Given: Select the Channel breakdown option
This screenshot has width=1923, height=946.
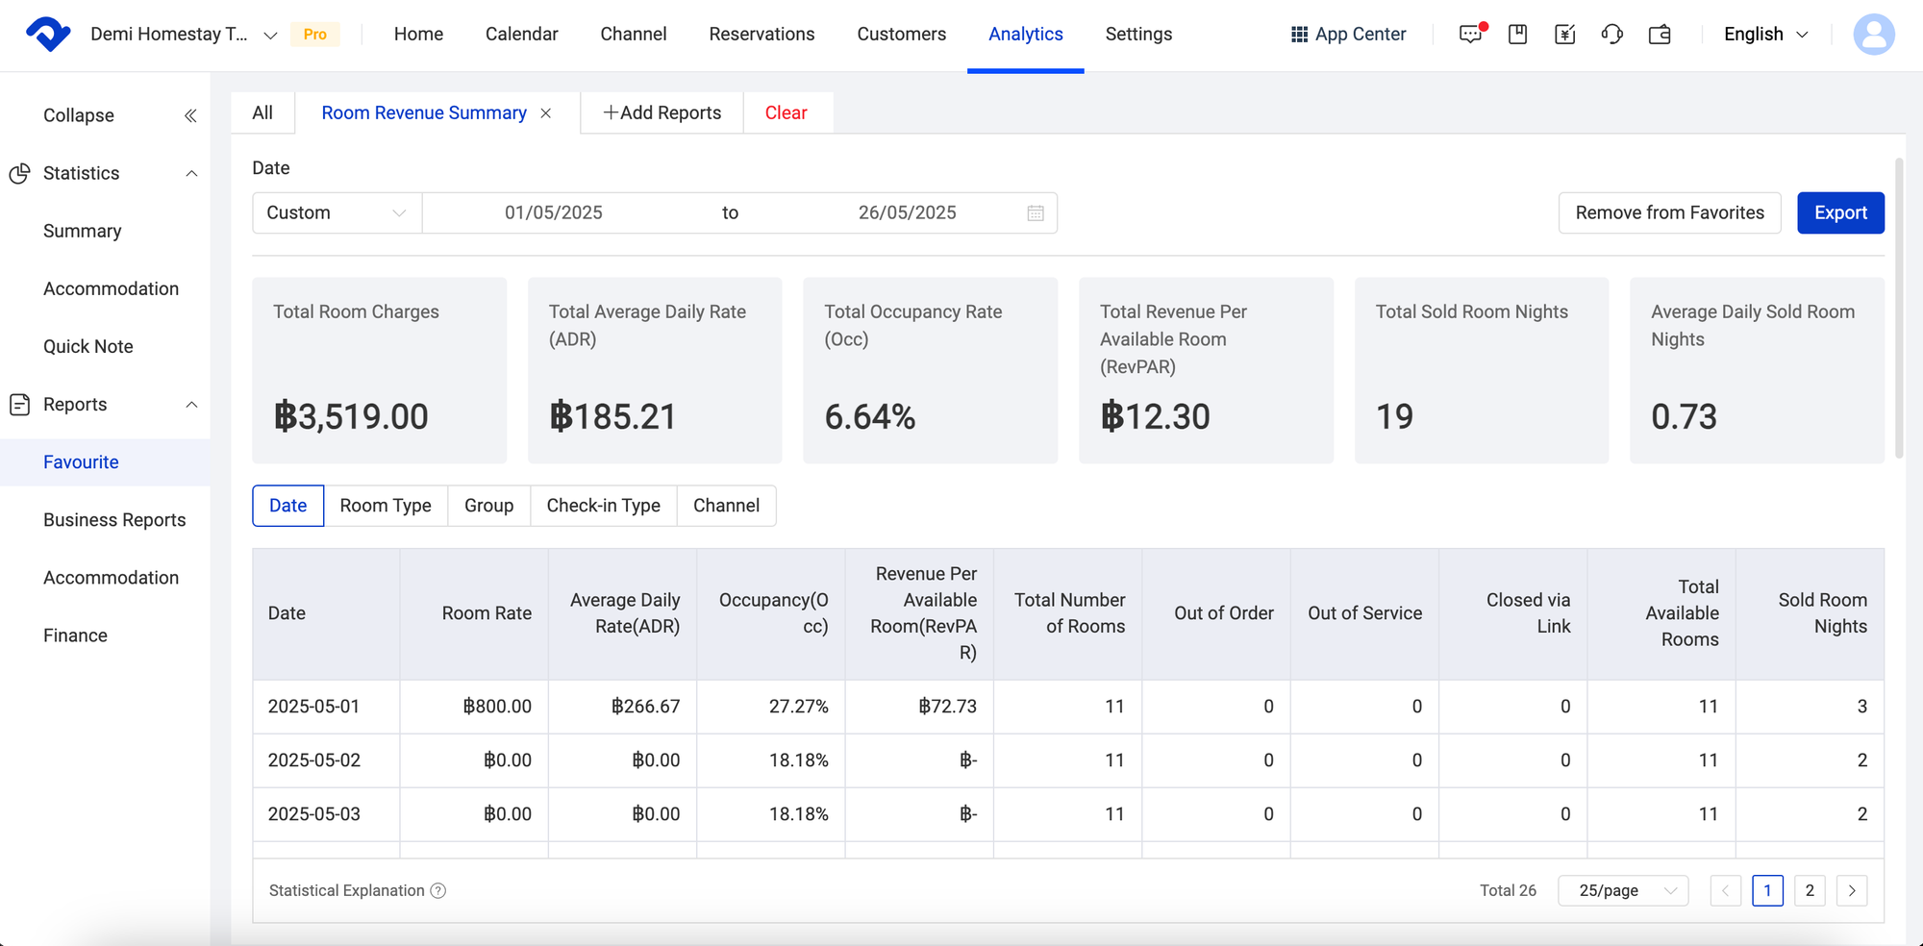Looking at the screenshot, I should click(x=726, y=505).
